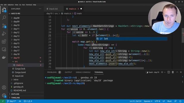This screenshot has width=184, height=103.
Task: Open the Source Control view icon
Action: click(4, 26)
